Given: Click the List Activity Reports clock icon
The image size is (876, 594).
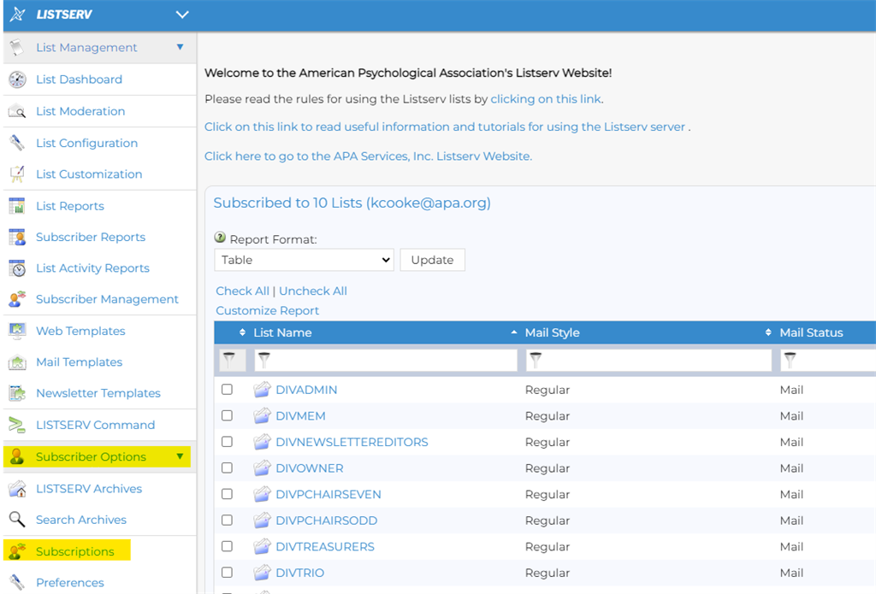Looking at the screenshot, I should coord(17,268).
